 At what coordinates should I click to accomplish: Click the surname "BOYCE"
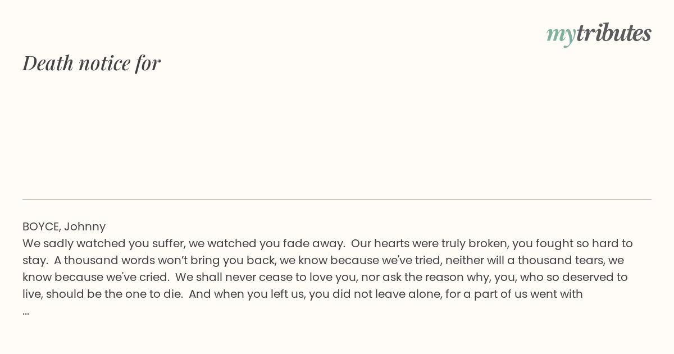(x=41, y=226)
